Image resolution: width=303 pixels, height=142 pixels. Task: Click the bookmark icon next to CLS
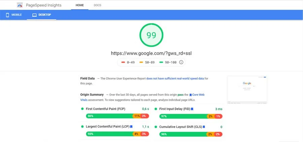(x=204, y=127)
